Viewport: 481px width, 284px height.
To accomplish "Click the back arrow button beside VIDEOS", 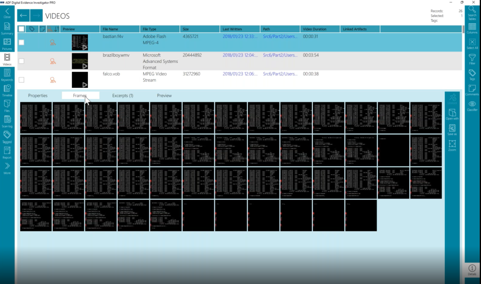I will pos(23,15).
